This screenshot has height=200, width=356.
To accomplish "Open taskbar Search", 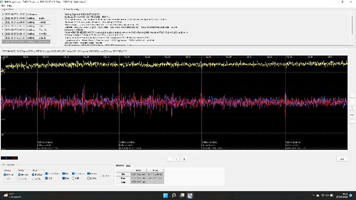I will (x=174, y=195).
